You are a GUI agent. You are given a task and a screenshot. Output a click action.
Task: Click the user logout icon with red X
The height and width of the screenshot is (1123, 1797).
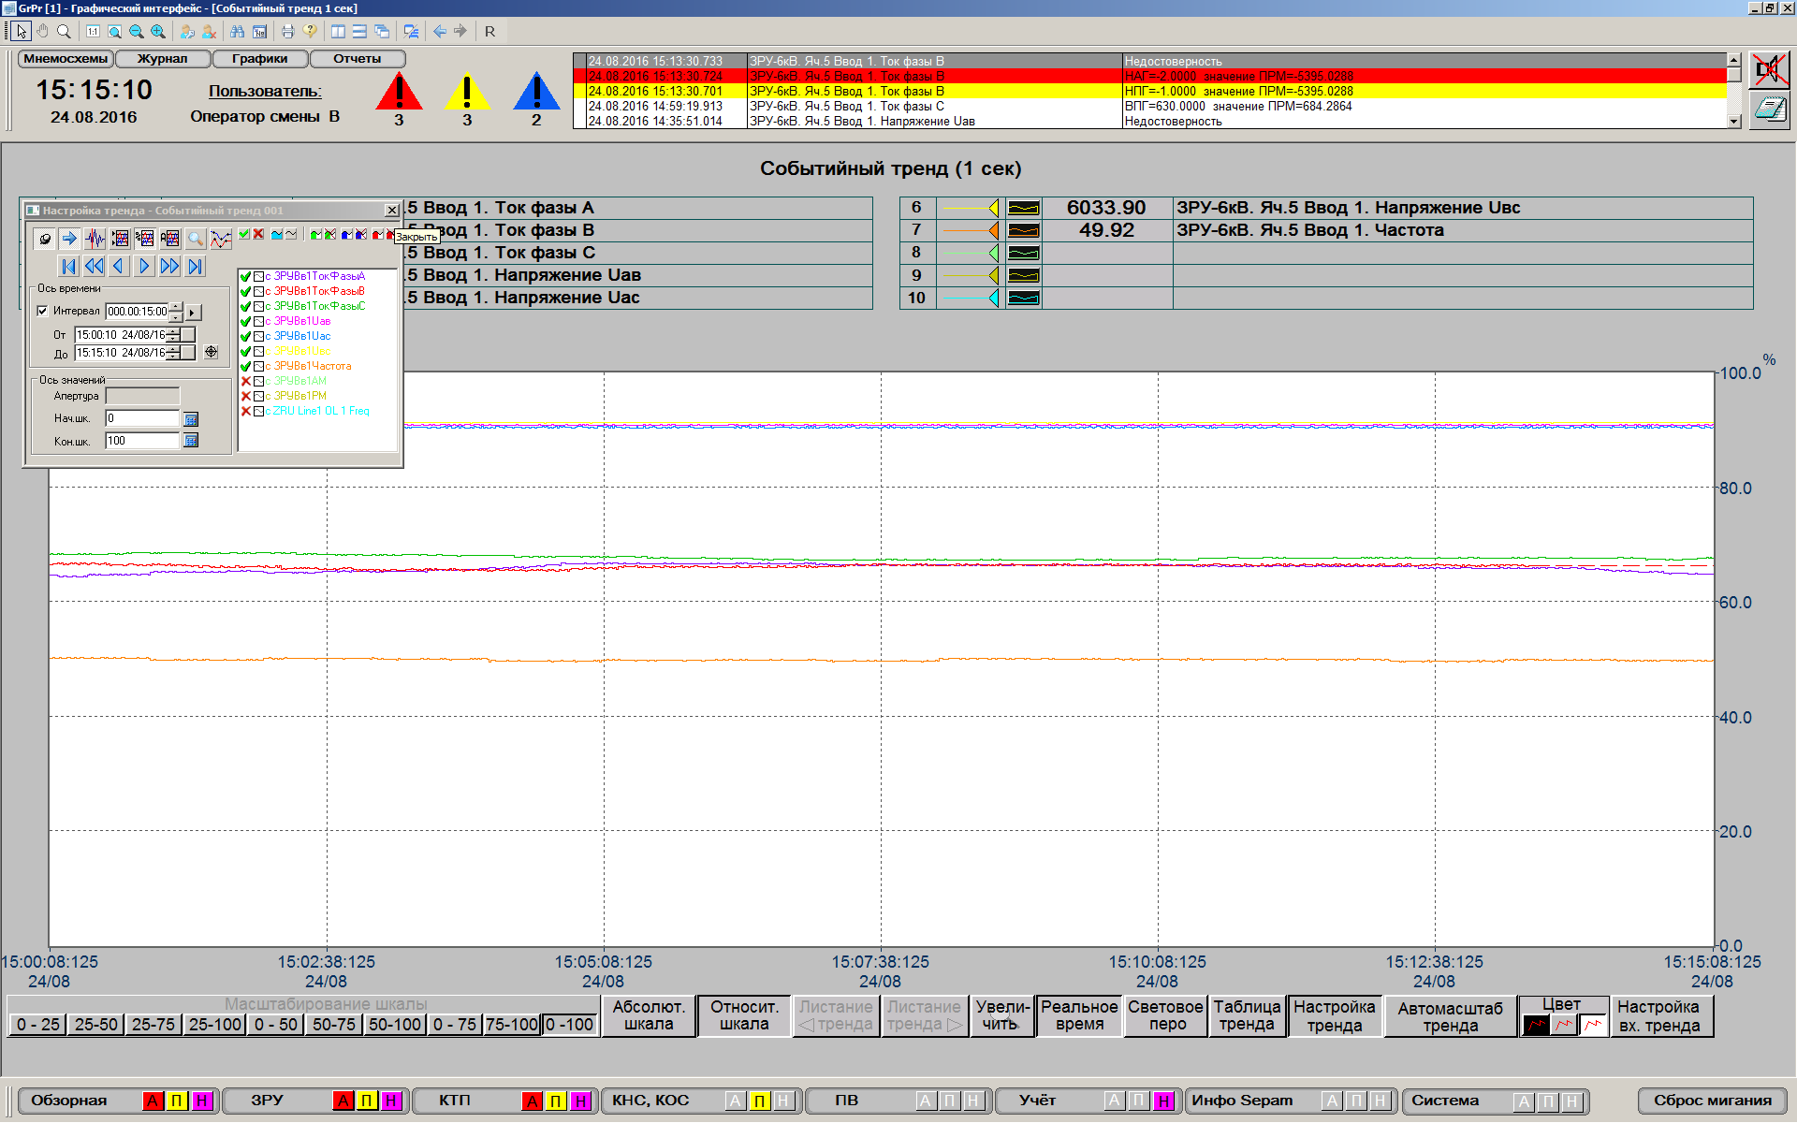pos(209,31)
